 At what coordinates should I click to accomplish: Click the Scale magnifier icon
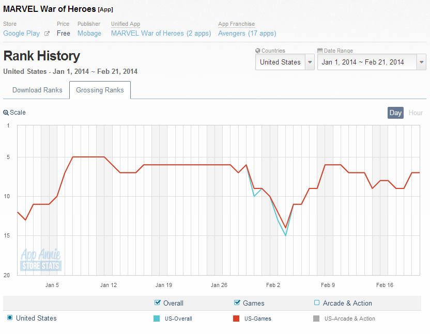(x=6, y=113)
